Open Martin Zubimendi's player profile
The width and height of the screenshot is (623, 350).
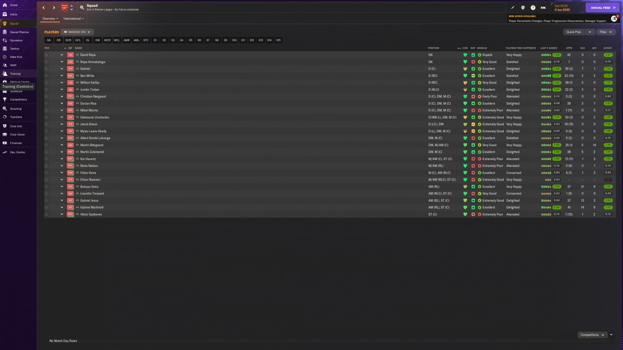[92, 152]
